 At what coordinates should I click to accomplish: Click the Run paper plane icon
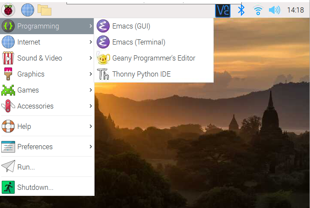pos(8,166)
